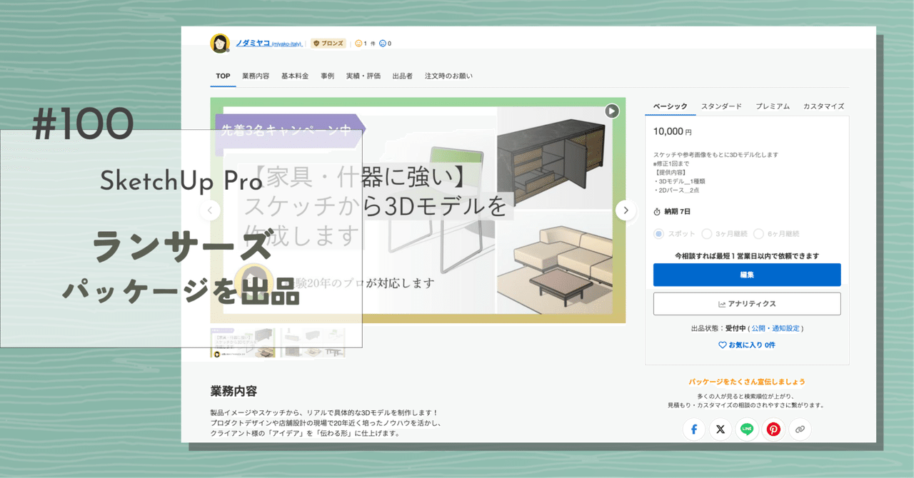Copy the package link via the link icon
The width and height of the screenshot is (914, 478).
[800, 429]
